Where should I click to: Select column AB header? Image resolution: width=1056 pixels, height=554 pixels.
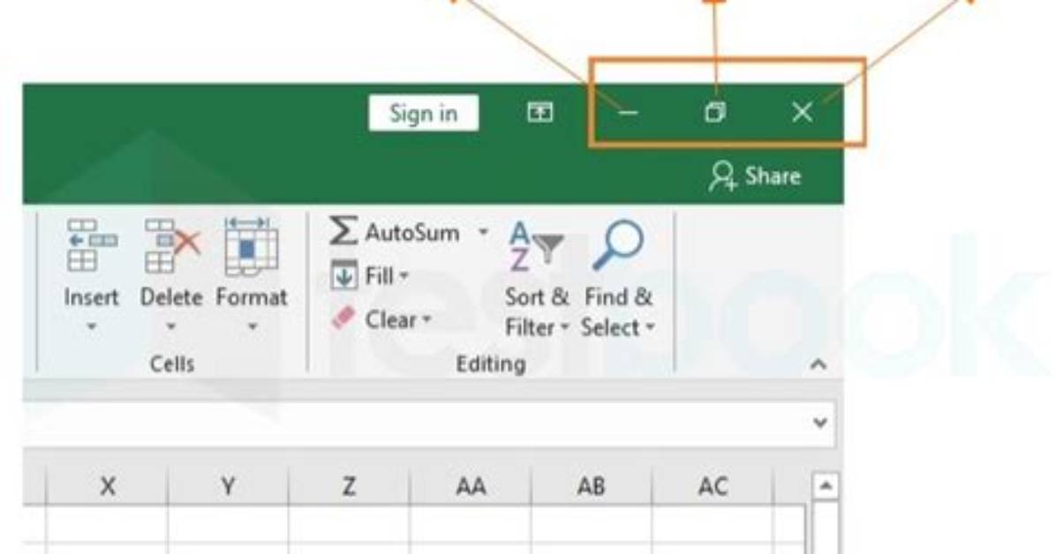click(592, 486)
